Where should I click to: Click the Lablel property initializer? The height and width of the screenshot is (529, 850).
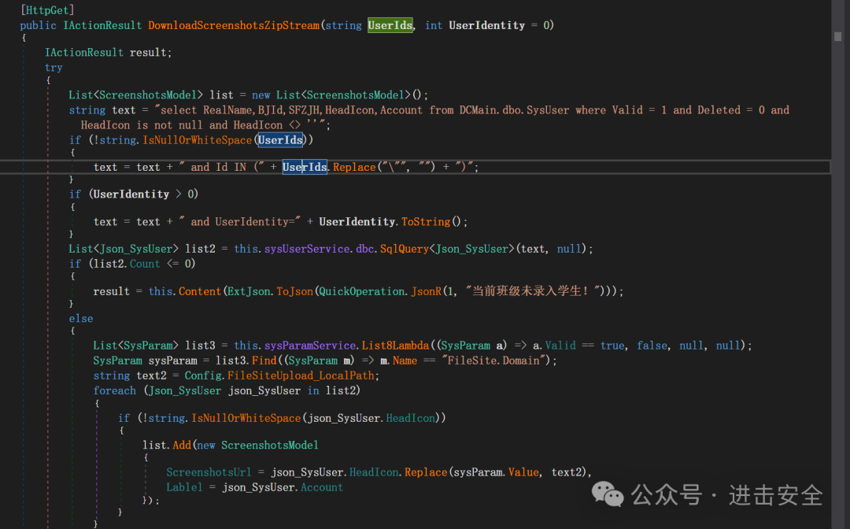[x=184, y=488]
